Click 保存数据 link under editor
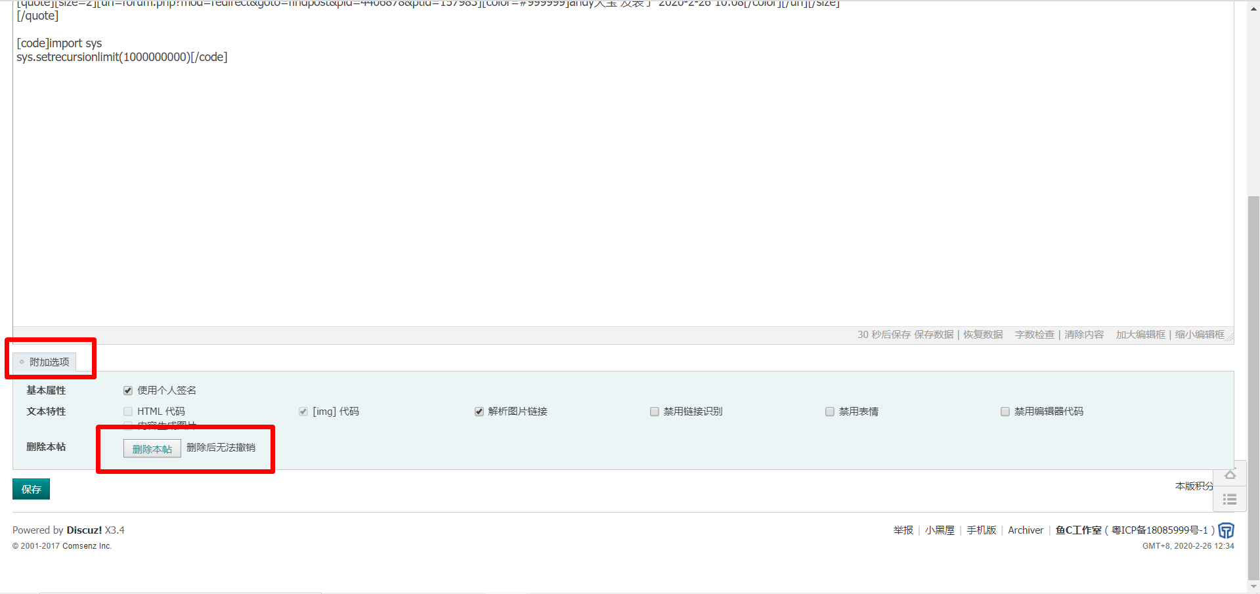This screenshot has height=594, width=1260. click(x=933, y=335)
